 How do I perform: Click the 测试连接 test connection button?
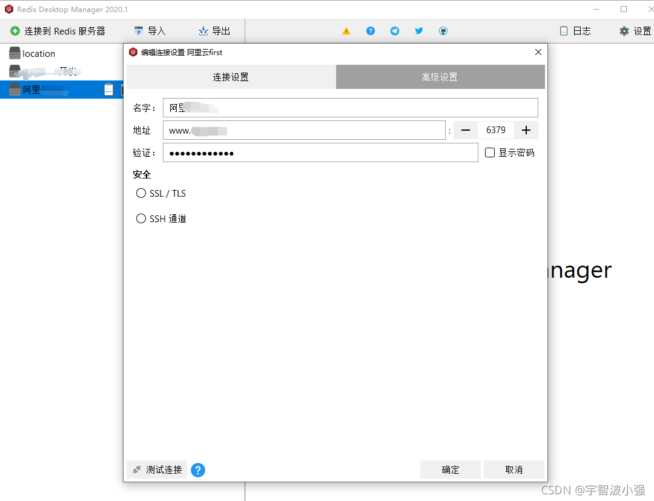(157, 470)
